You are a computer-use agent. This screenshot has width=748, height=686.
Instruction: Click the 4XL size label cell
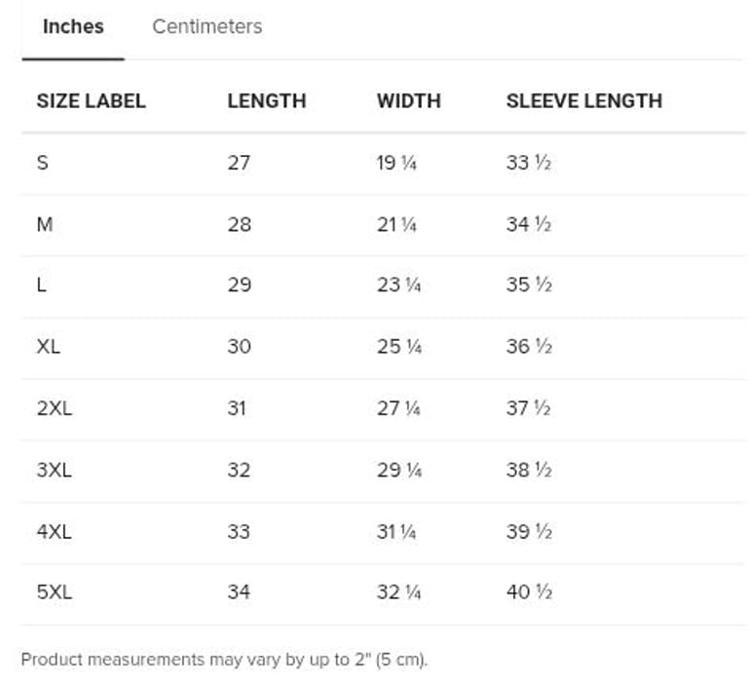click(x=55, y=531)
